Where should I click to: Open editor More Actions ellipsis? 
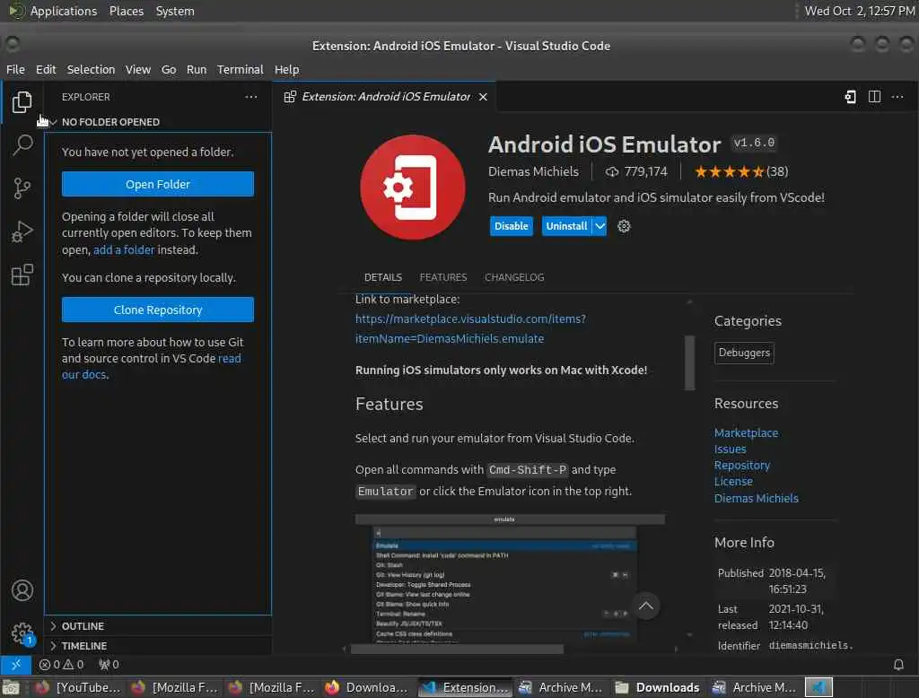(x=897, y=97)
